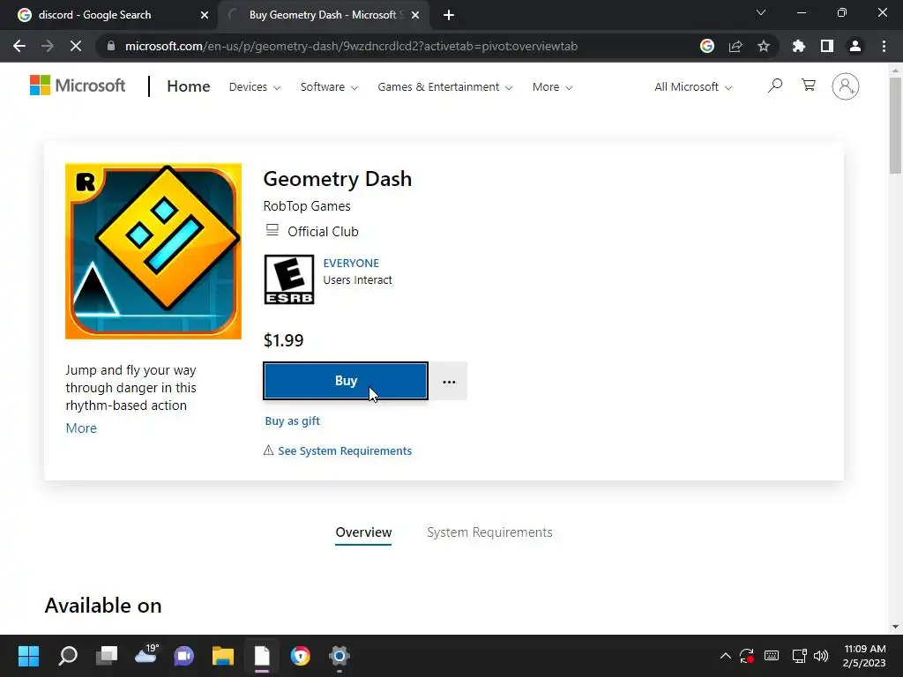Show hidden system tray icons
The image size is (903, 677).
coord(726,656)
